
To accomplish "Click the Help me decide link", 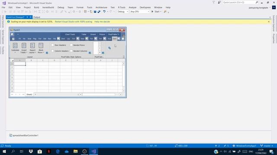I will click(102, 22).
